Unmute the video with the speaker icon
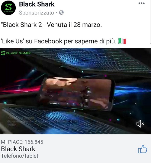This screenshot has width=151, height=163. click(x=140, y=124)
